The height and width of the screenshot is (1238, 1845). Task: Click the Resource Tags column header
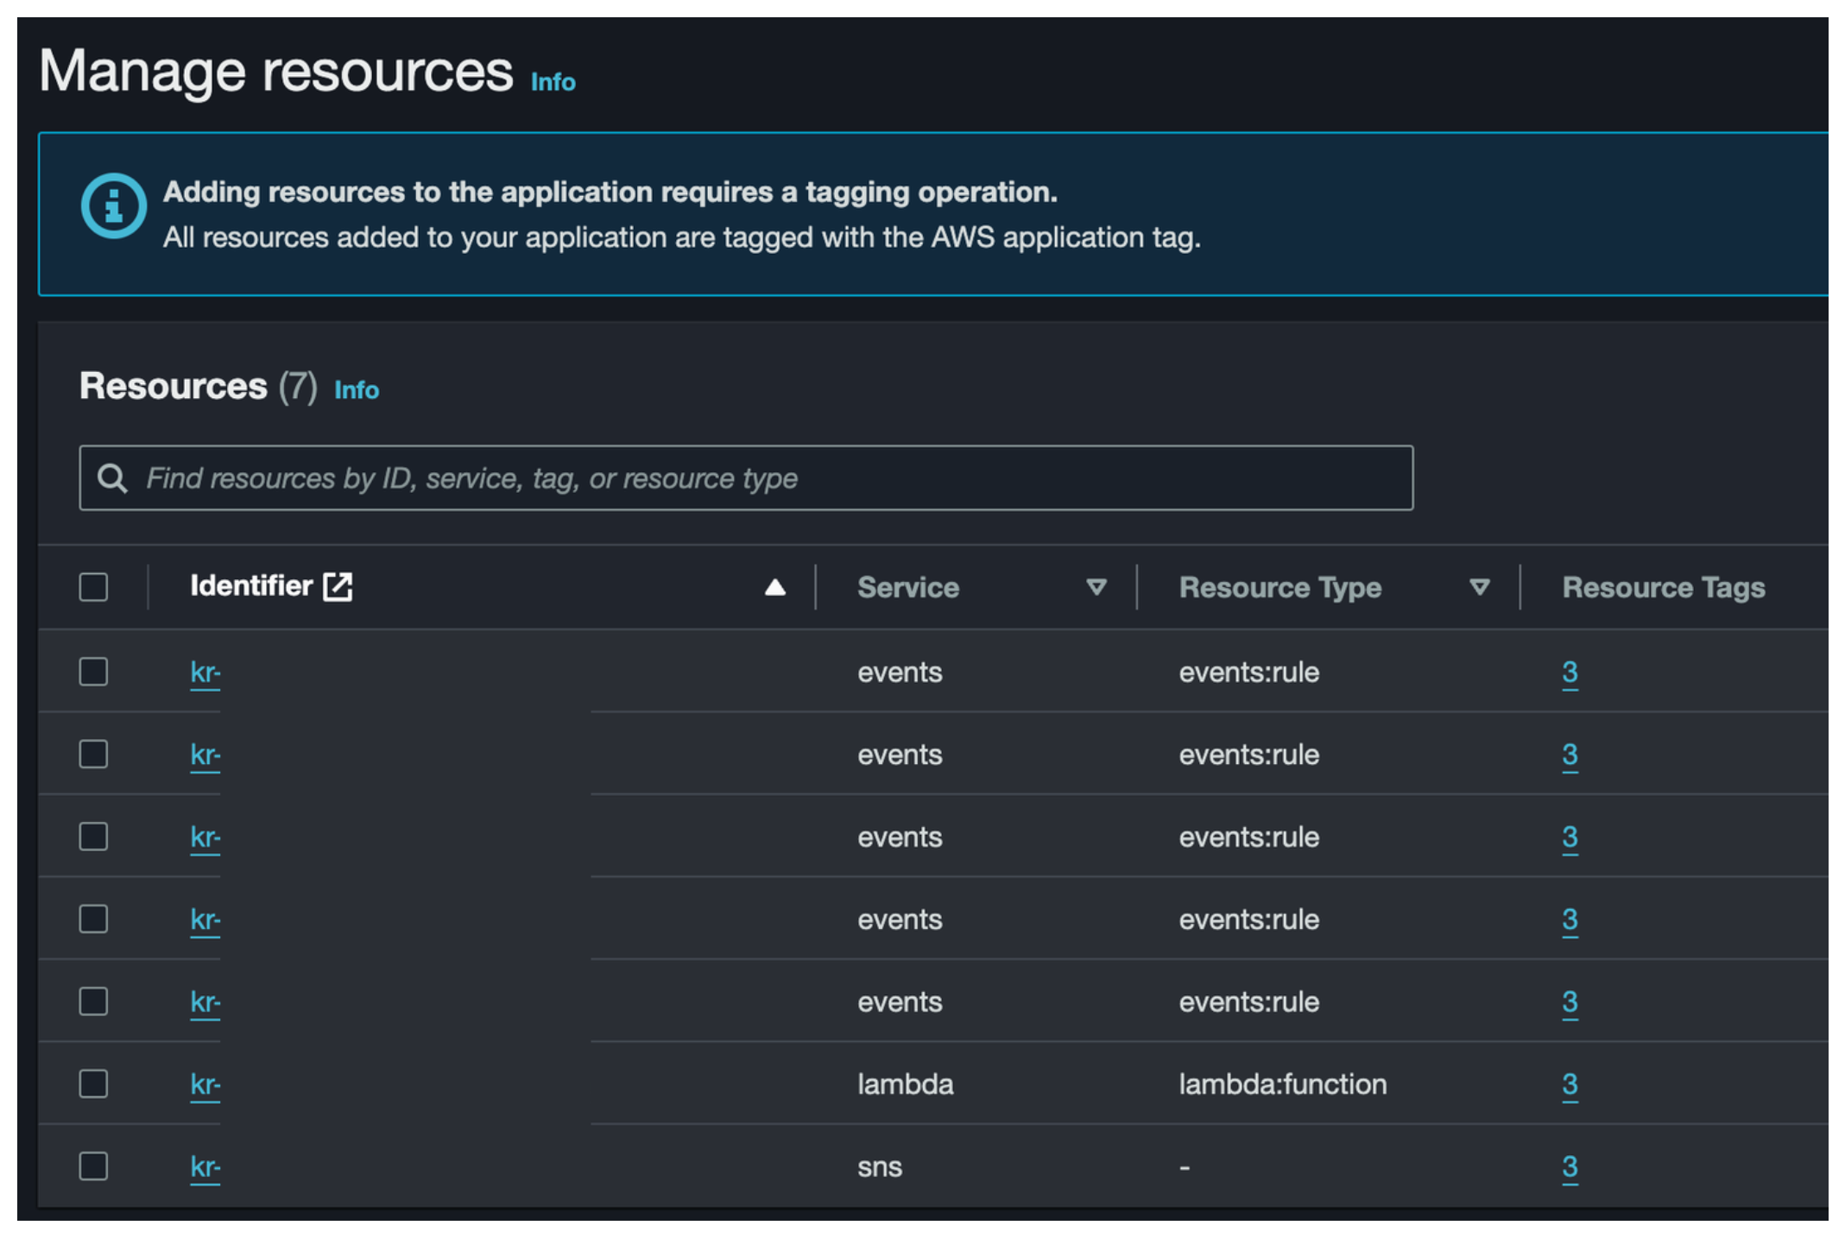click(1663, 588)
